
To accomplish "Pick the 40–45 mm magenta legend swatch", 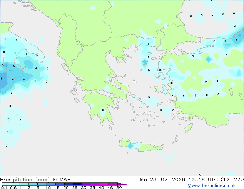I will (x=104, y=184).
